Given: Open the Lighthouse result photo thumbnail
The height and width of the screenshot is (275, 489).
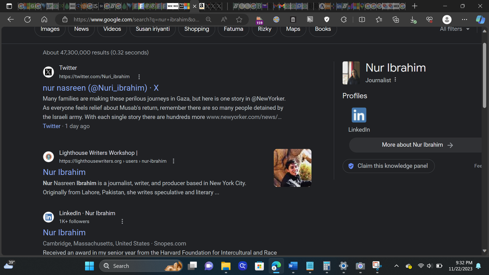Looking at the screenshot, I should pos(293,168).
